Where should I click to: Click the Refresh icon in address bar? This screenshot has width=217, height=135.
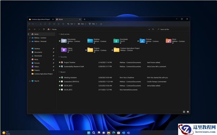tap(153, 29)
